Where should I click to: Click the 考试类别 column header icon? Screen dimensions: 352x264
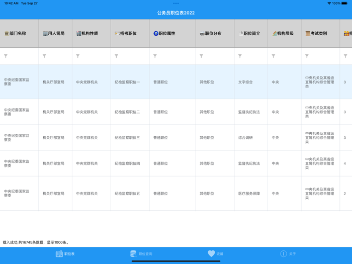[x=308, y=34]
